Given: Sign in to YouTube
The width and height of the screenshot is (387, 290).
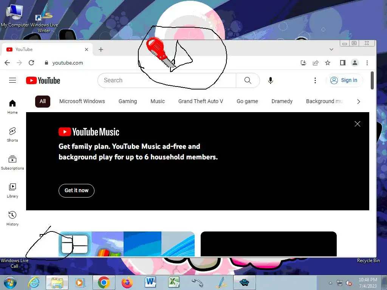Looking at the screenshot, I should [344, 80].
